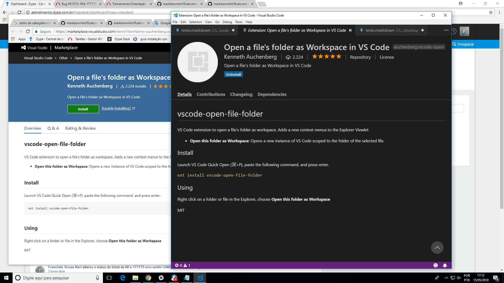Image resolution: width=504 pixels, height=283 pixels.
Task: Open the Edit menu in VS Code
Action: [x=183, y=22]
